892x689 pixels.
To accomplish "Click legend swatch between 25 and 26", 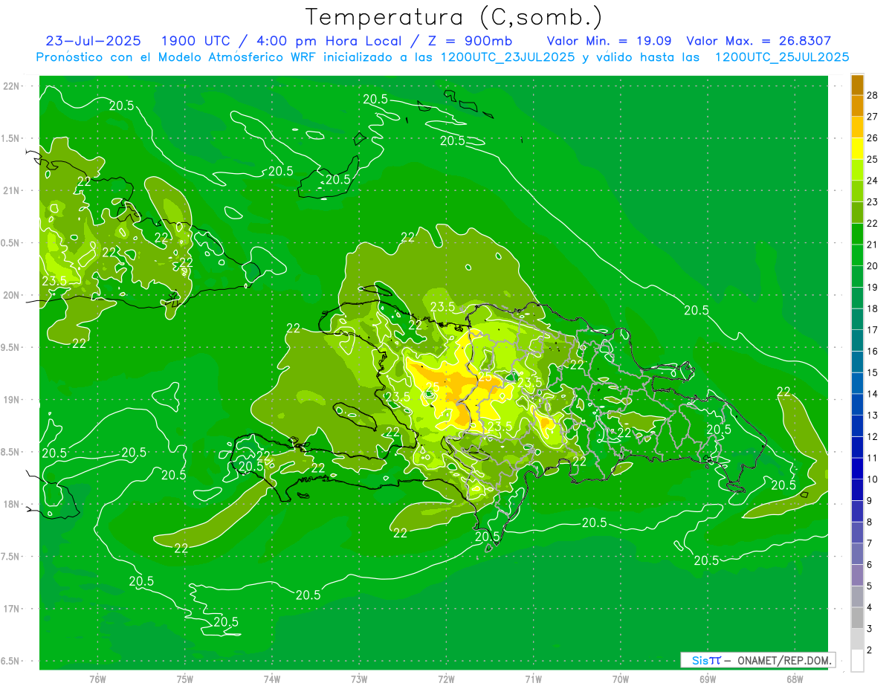I will tap(857, 149).
